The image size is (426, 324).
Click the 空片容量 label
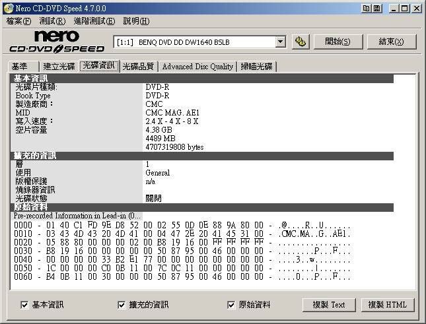[x=31, y=130]
